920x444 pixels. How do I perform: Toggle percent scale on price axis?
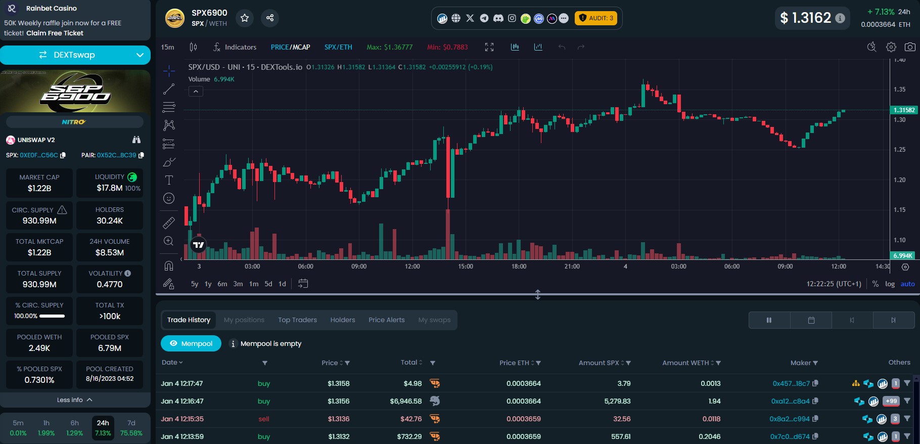pos(876,284)
